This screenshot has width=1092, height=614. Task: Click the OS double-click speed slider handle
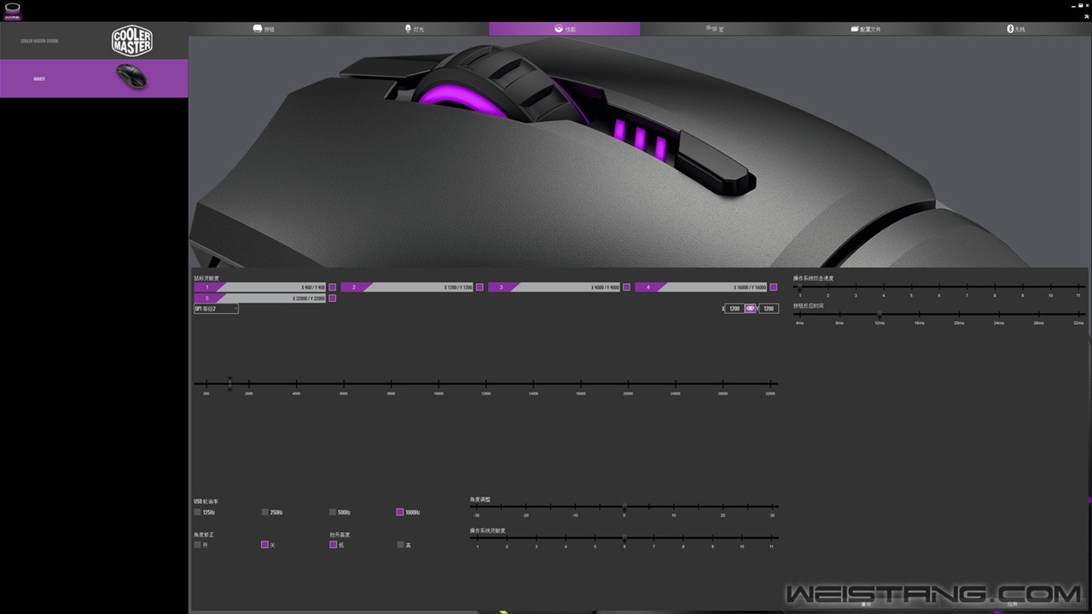(x=799, y=287)
